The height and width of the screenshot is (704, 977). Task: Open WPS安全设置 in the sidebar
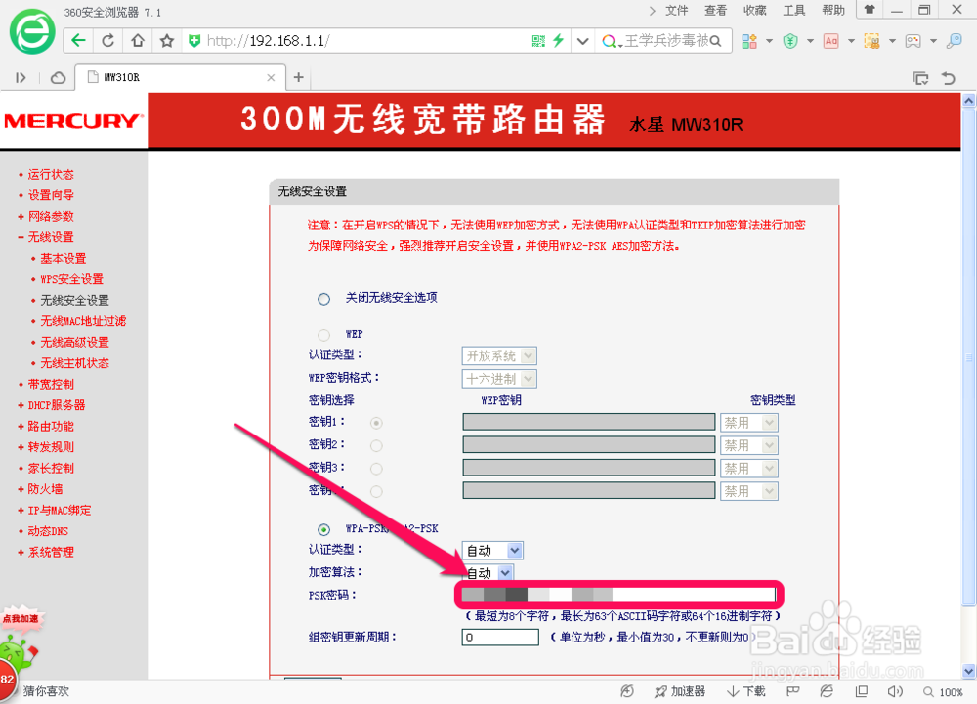pos(71,279)
